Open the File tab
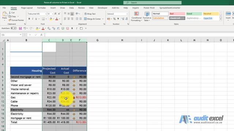Screen dimensions: 234x131 (4, 8)
